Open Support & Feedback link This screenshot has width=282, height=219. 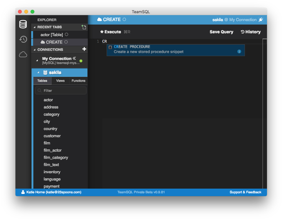pos(245,192)
